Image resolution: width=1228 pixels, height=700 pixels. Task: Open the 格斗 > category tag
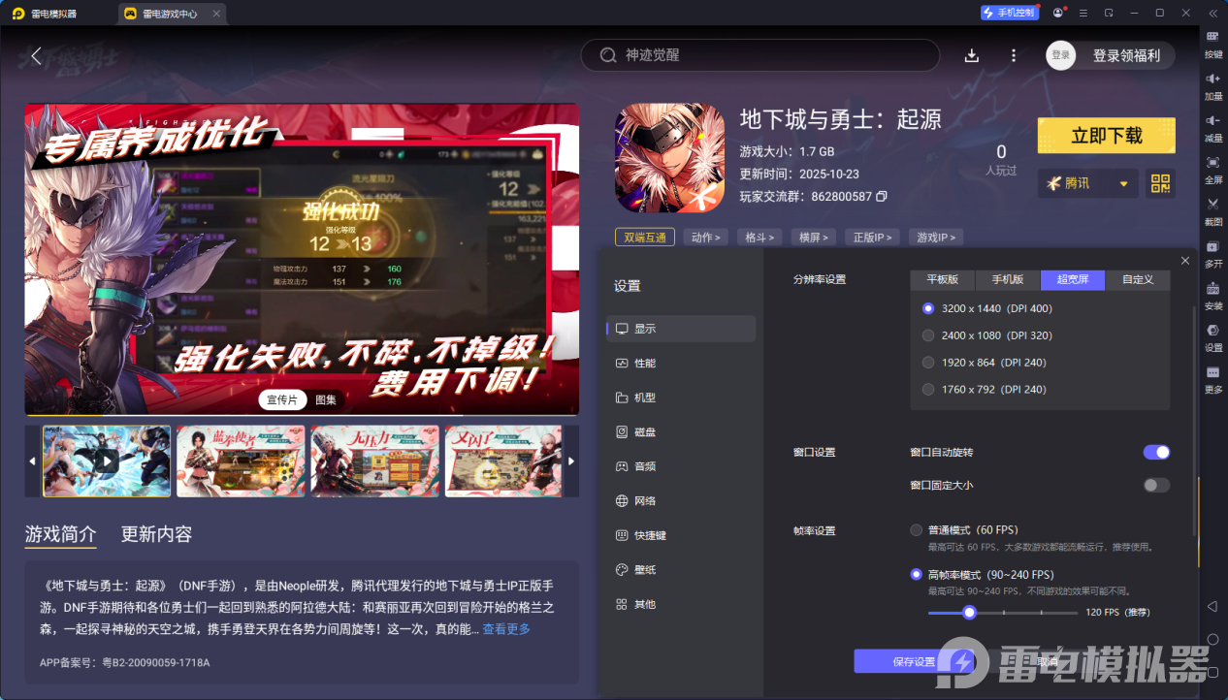(x=761, y=238)
